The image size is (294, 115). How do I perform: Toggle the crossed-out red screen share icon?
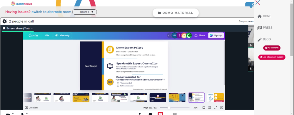click(x=160, y=114)
